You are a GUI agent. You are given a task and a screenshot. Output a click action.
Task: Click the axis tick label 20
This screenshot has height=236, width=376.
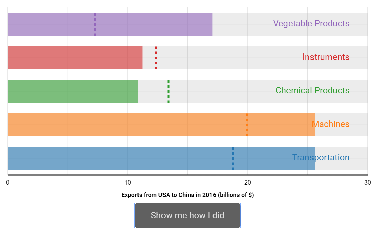[x=248, y=183]
